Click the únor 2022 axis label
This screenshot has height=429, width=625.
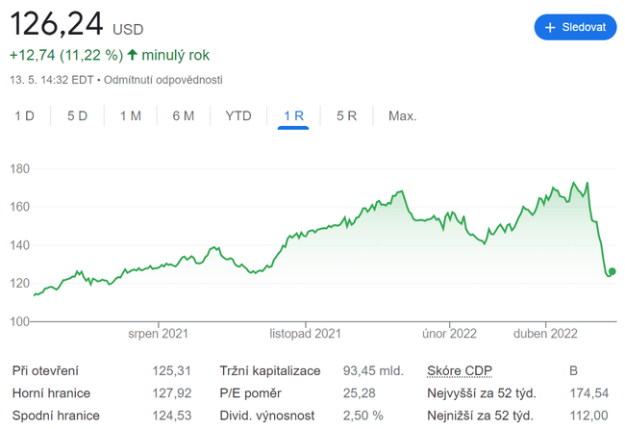449,334
